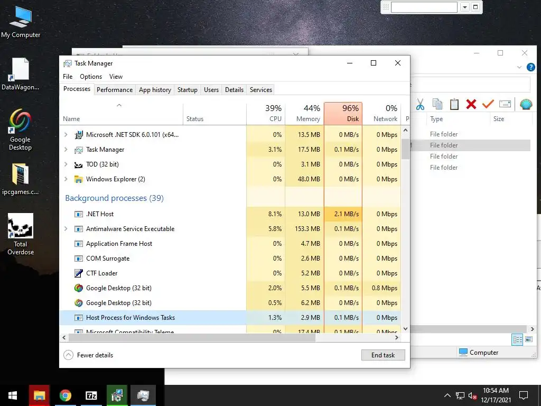Expand the Windows Explorer (2) process row
The height and width of the screenshot is (406, 541).
point(66,179)
